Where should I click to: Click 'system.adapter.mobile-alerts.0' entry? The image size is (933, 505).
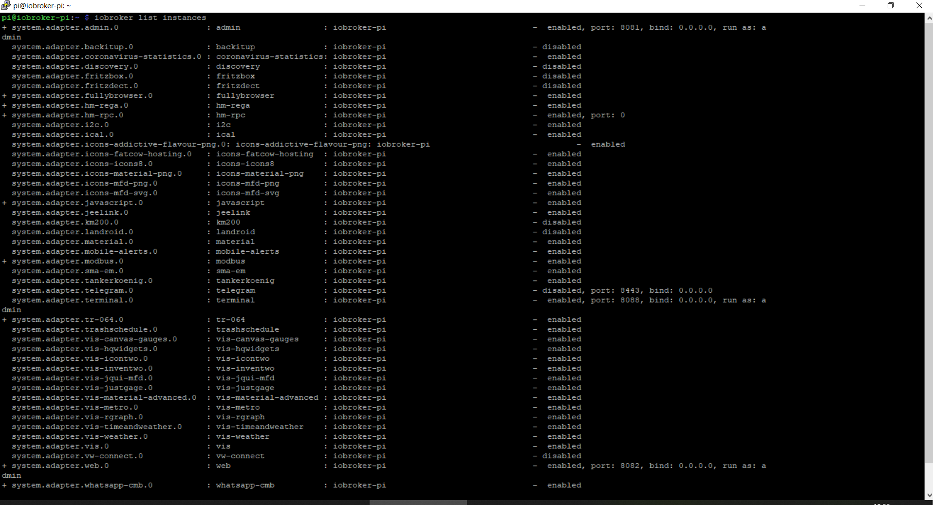tap(85, 252)
